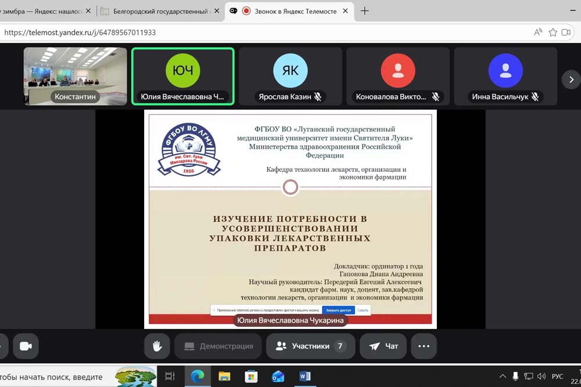Click volume speaker icon in system tray
Screen dimensions: 581x387
pos(541,377)
